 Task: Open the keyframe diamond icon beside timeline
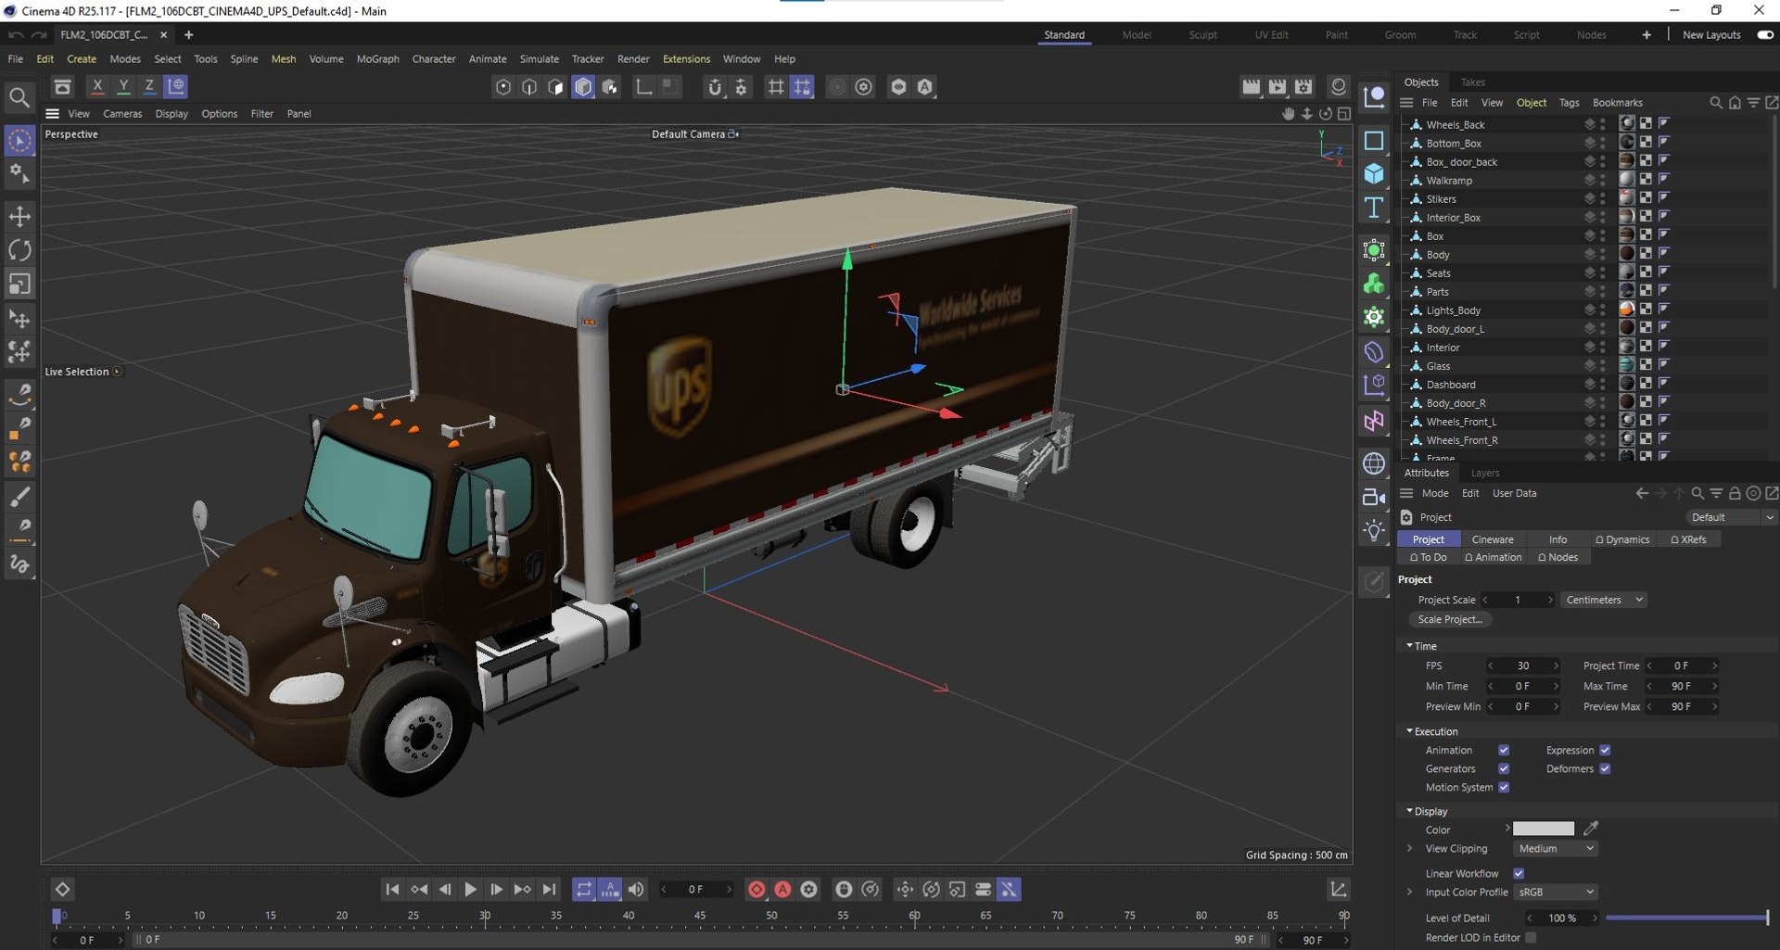[62, 890]
